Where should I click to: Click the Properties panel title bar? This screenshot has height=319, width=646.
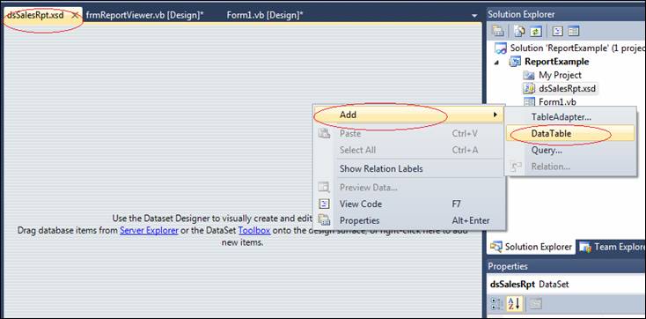566,267
